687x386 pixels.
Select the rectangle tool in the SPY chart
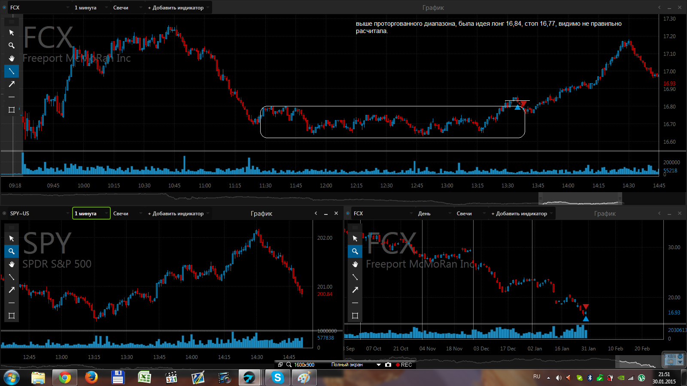pos(12,316)
